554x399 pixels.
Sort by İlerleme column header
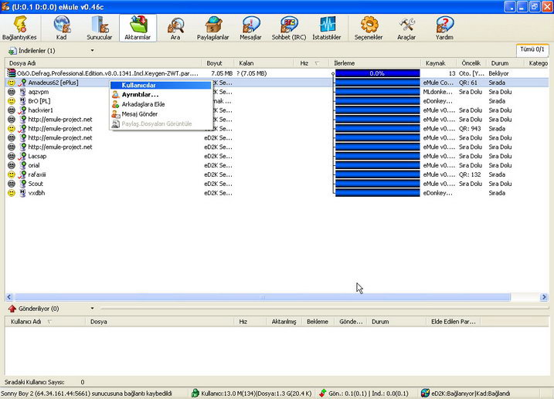[x=375, y=63]
